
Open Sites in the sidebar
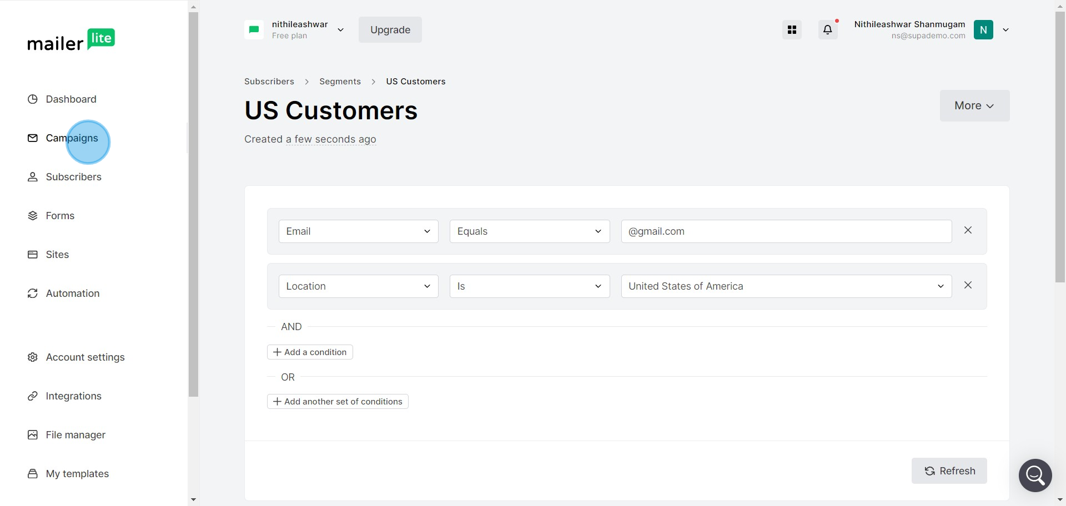tap(48, 255)
